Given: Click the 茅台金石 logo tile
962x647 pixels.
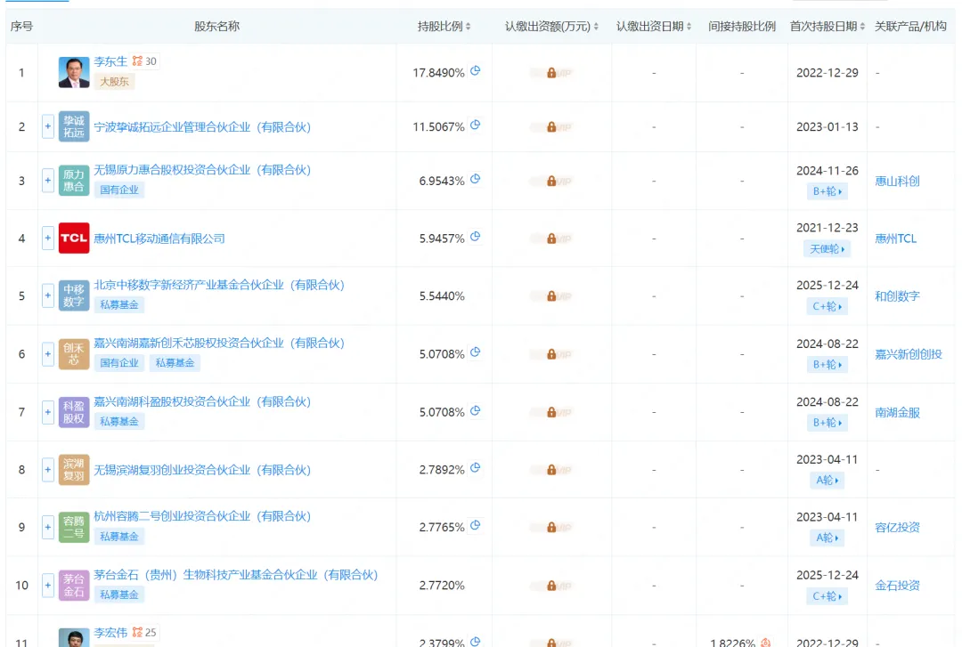Looking at the screenshot, I should tap(74, 585).
